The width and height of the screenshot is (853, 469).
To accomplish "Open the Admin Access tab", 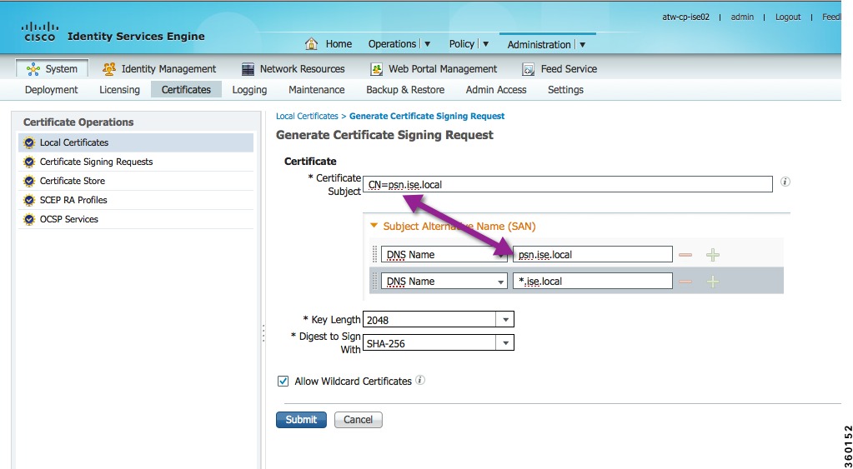I will point(496,90).
